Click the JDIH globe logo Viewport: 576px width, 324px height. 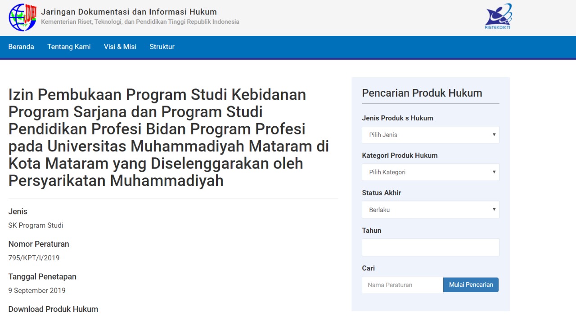[22, 18]
